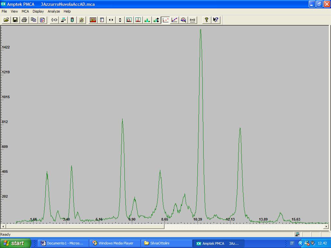This screenshot has height=248, width=331.
Task: Click the 1.66 x-axis energy label
Action: click(x=34, y=219)
